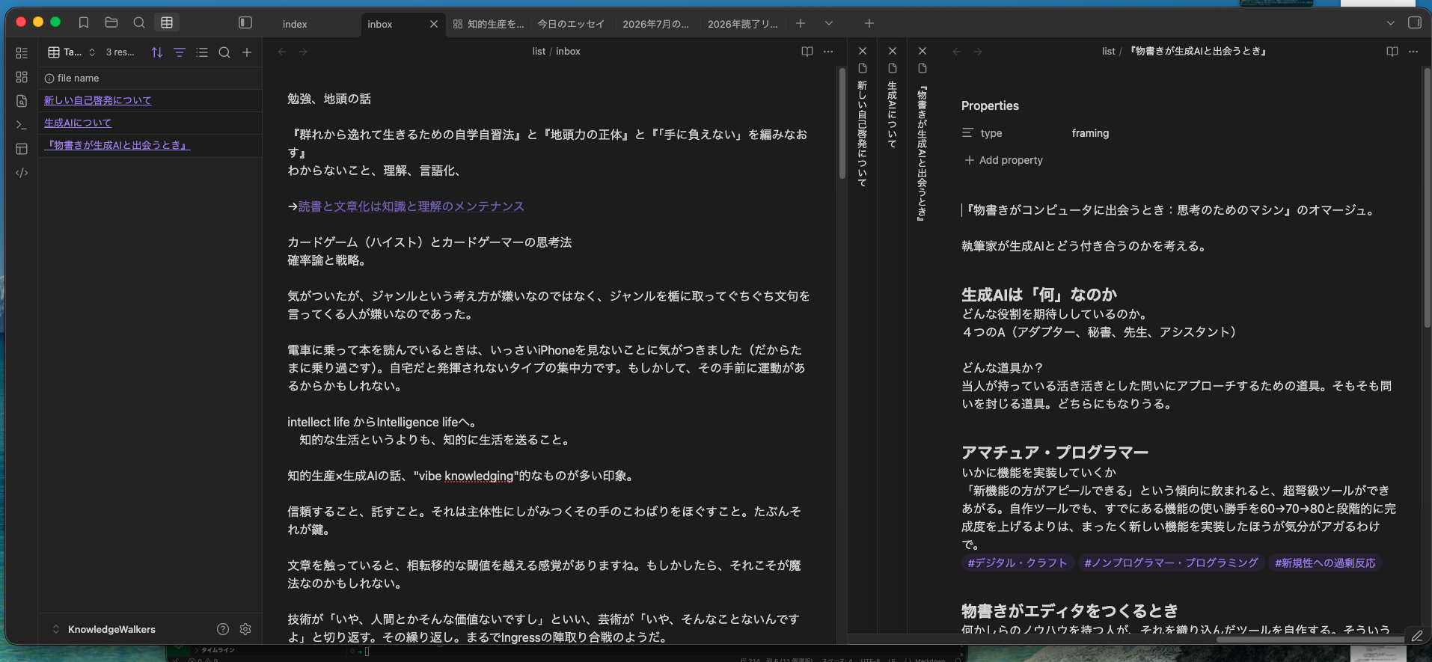Click the 3 res... results count

[120, 52]
